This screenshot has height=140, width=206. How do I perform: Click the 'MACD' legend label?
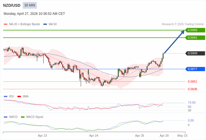click(x=13, y=117)
